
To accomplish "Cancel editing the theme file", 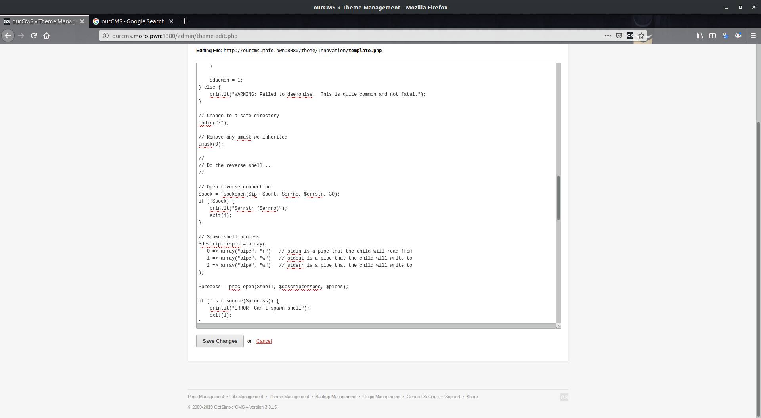I will (x=264, y=341).
